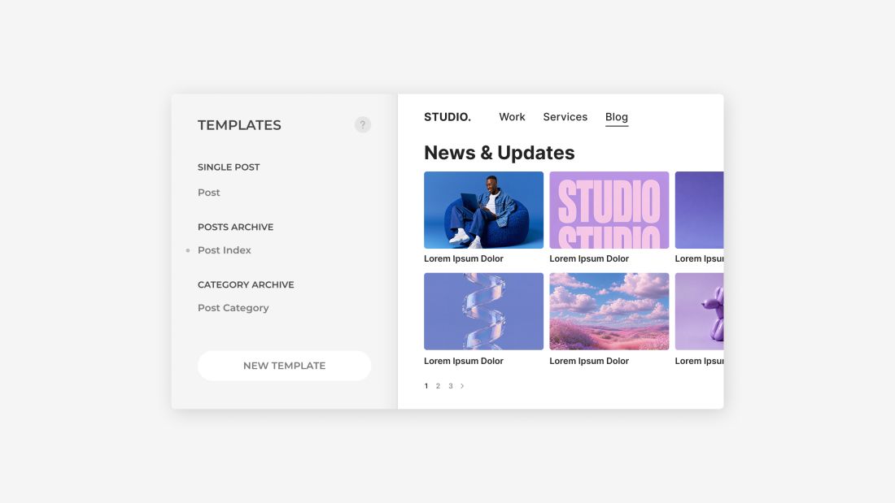895x503 pixels.
Task: Go to next page chevron in pagination
Action: [x=462, y=386]
